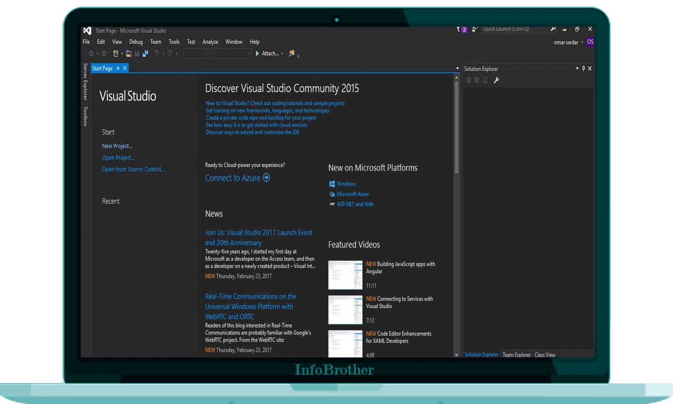
Task: Click Create a private code repo link
Action: [261, 118]
